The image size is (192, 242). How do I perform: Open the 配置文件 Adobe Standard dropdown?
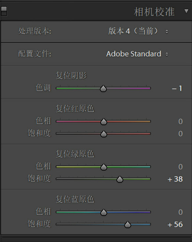(137, 54)
